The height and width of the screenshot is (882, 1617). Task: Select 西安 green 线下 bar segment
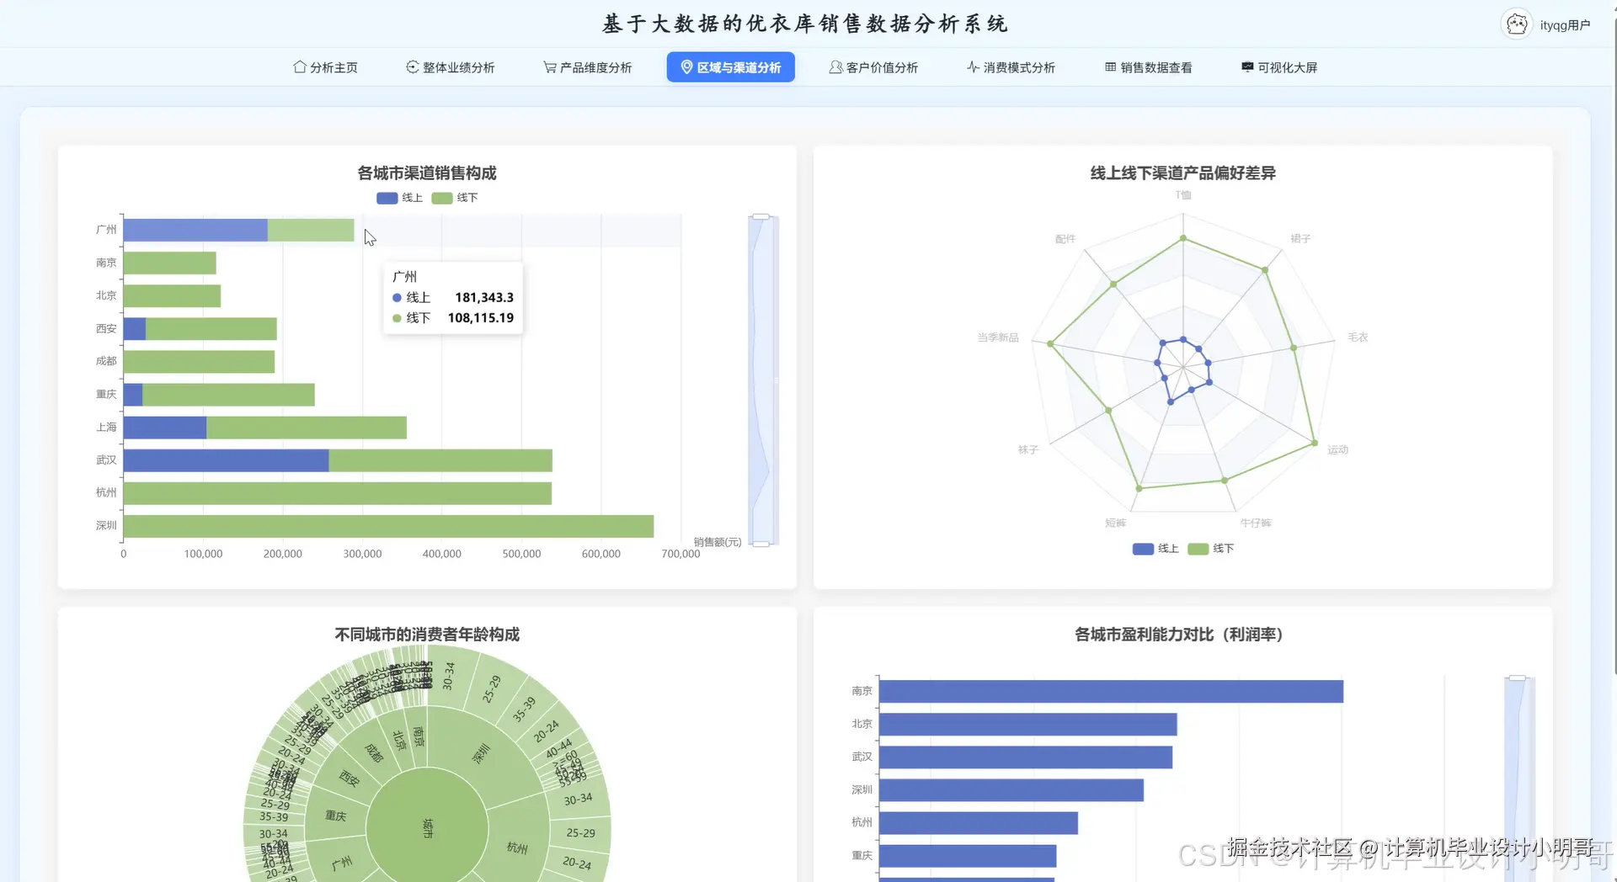tap(211, 329)
